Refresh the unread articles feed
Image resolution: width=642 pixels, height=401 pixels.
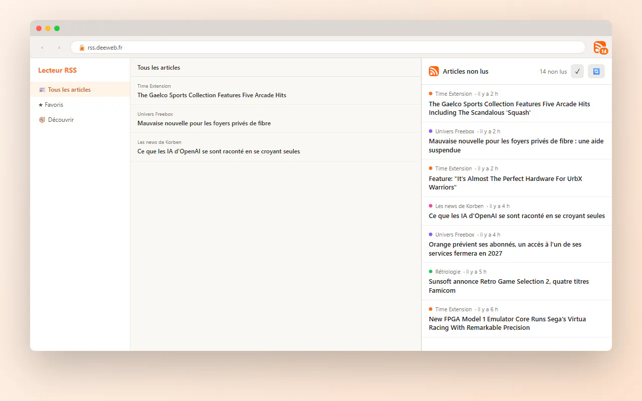(x=596, y=72)
